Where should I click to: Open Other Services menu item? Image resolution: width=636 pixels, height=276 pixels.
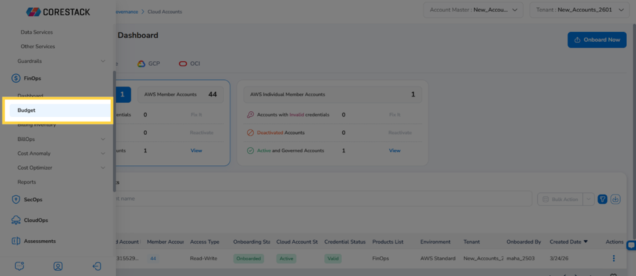click(x=38, y=46)
